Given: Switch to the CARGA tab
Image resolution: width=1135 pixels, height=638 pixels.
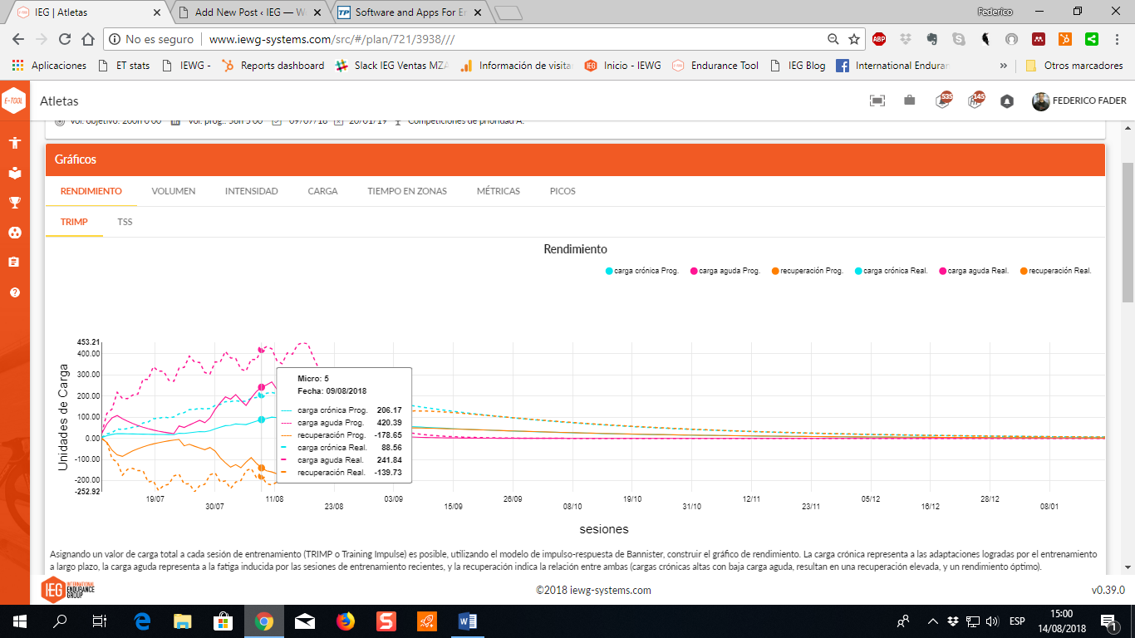Looking at the screenshot, I should point(322,191).
